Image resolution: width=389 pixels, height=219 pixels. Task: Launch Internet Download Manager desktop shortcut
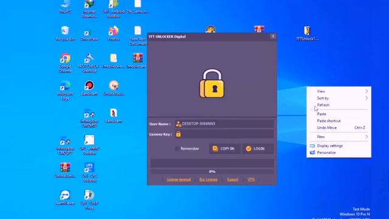coord(89,9)
